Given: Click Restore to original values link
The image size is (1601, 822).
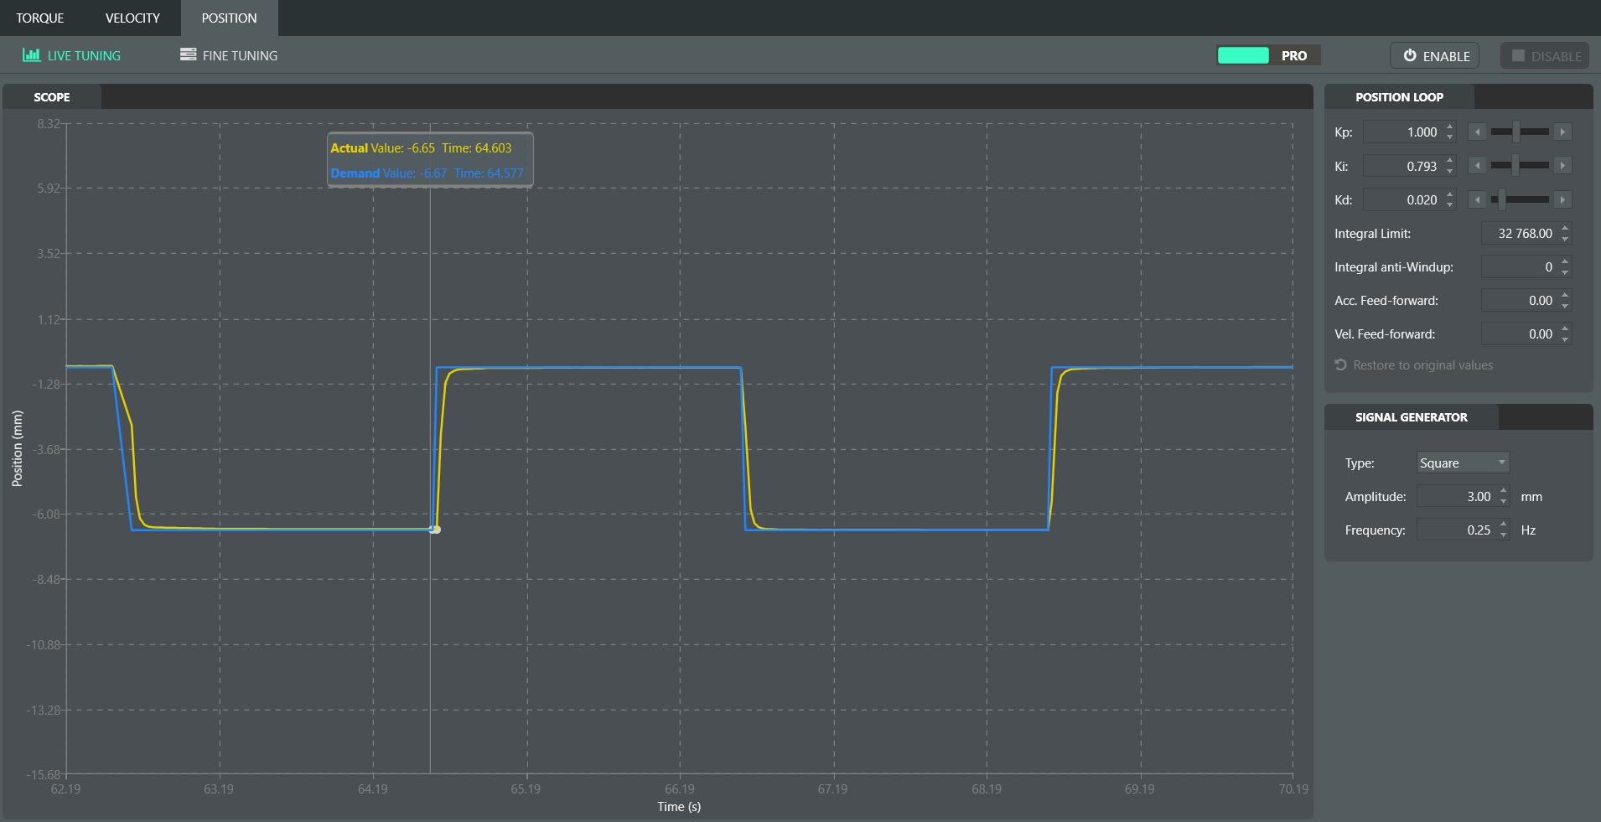Looking at the screenshot, I should coord(1422,365).
